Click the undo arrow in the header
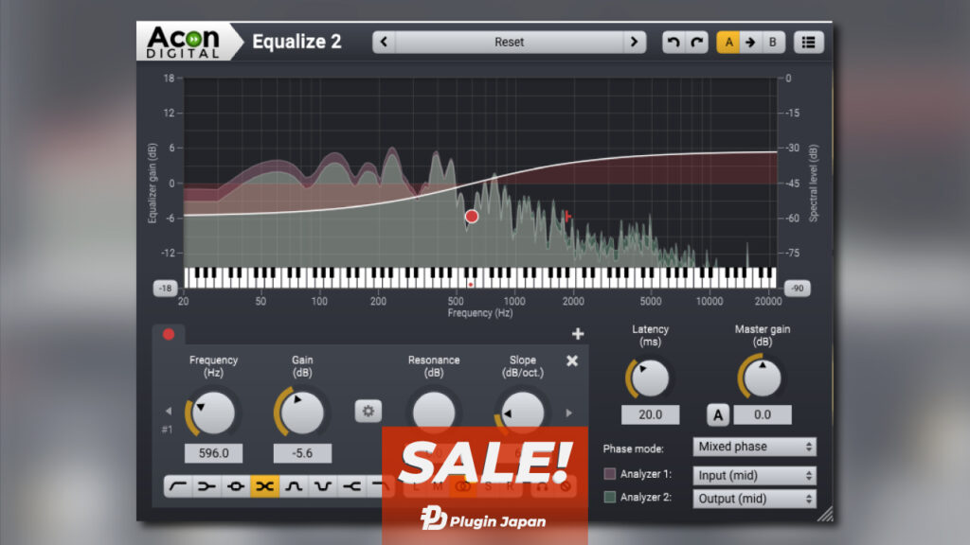Viewport: 970px width, 545px height. tap(673, 42)
